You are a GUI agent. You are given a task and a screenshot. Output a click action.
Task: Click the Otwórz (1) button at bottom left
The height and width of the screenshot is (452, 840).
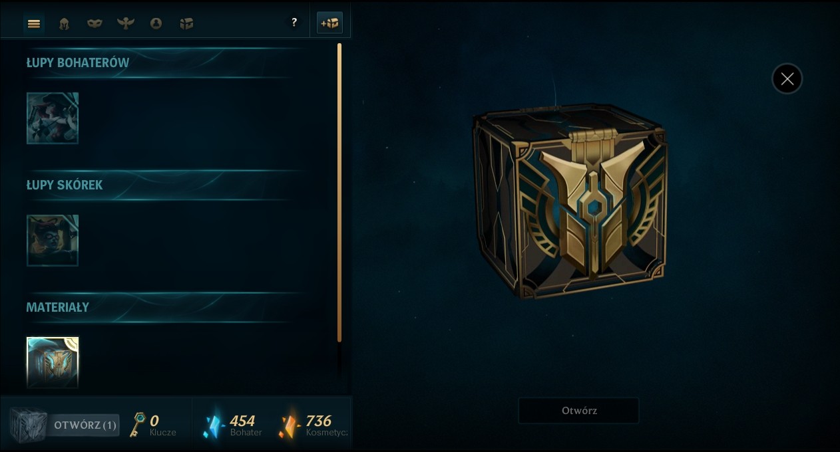click(x=85, y=425)
